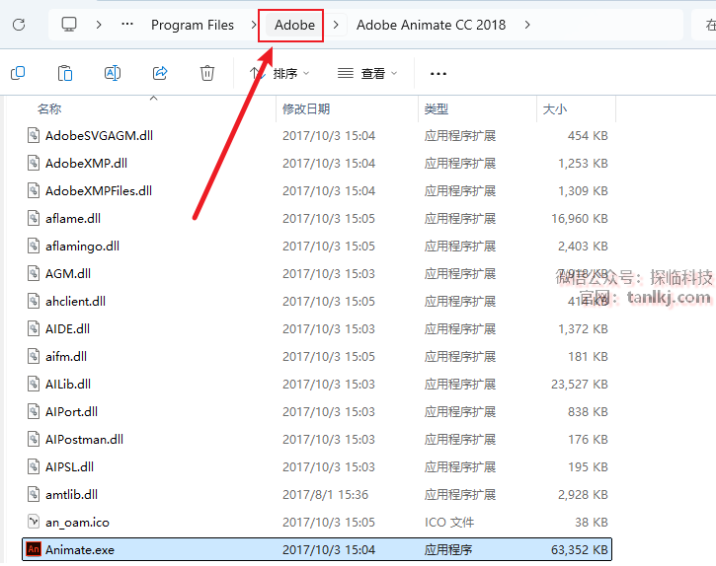Click the AIPort.dll file icon
The height and width of the screenshot is (566, 716).
tap(34, 411)
